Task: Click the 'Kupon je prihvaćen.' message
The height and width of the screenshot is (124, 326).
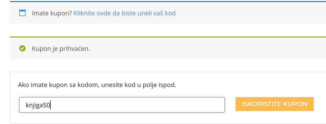Action: [x=61, y=49]
